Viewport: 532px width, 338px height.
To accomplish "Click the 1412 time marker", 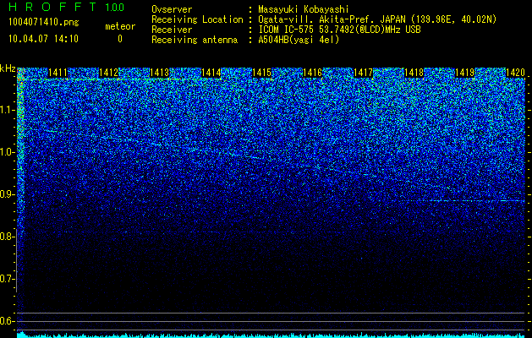I will pos(108,73).
